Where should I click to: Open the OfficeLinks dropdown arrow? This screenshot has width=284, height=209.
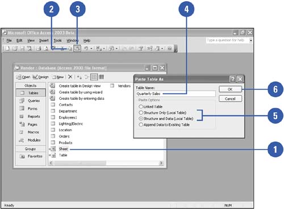click(x=104, y=49)
